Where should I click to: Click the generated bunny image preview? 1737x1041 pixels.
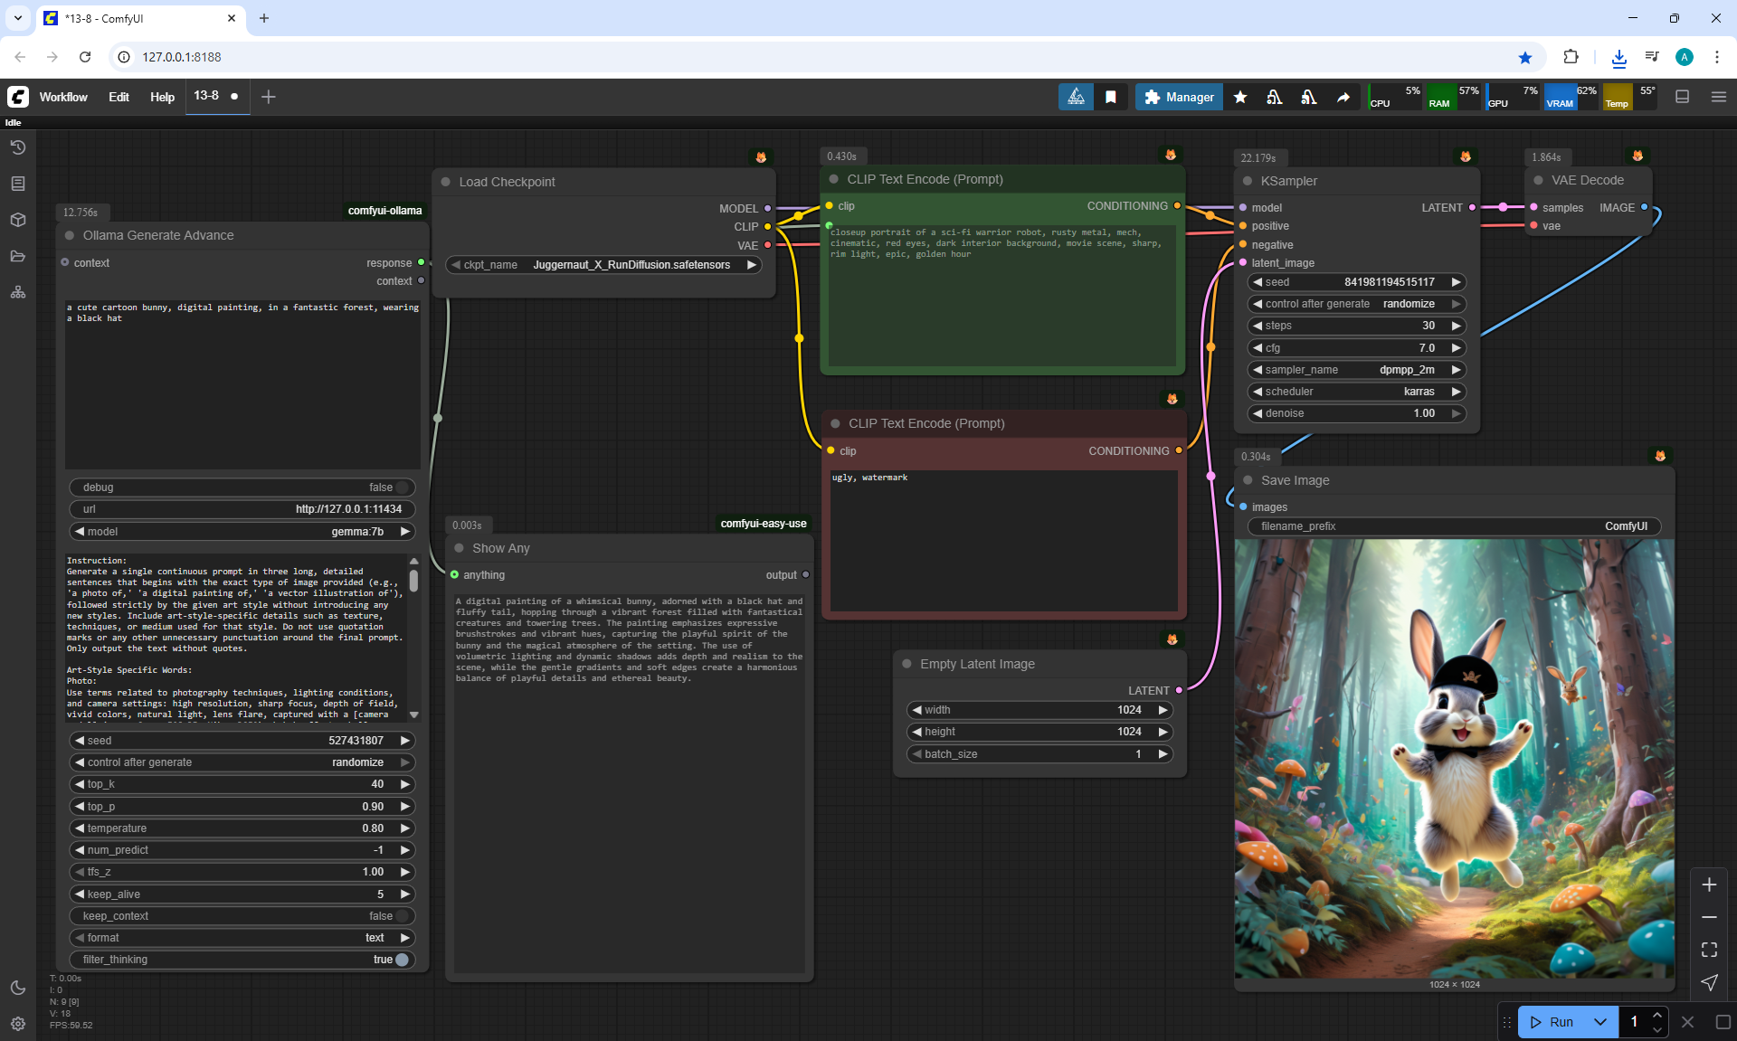[1454, 758]
